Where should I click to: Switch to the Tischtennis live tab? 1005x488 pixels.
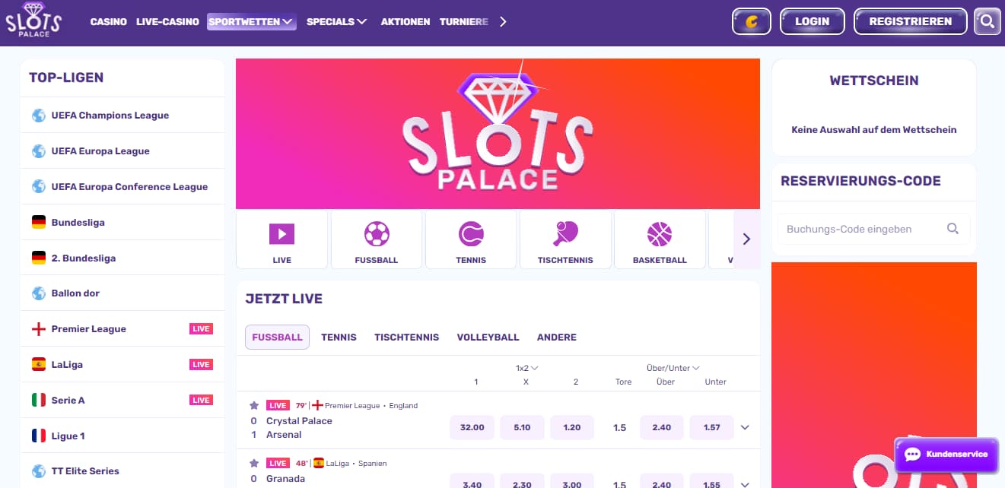[x=406, y=337]
